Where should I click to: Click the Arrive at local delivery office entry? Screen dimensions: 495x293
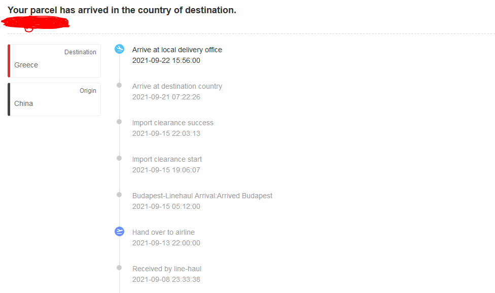(x=177, y=50)
